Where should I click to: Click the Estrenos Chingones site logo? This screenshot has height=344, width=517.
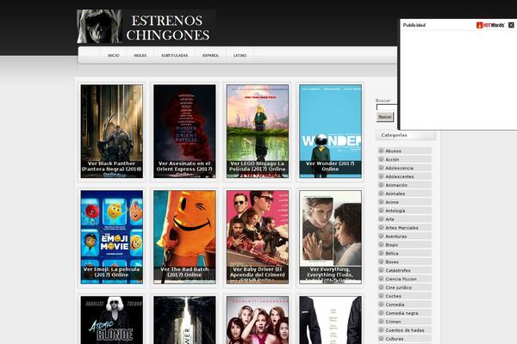[x=146, y=27]
